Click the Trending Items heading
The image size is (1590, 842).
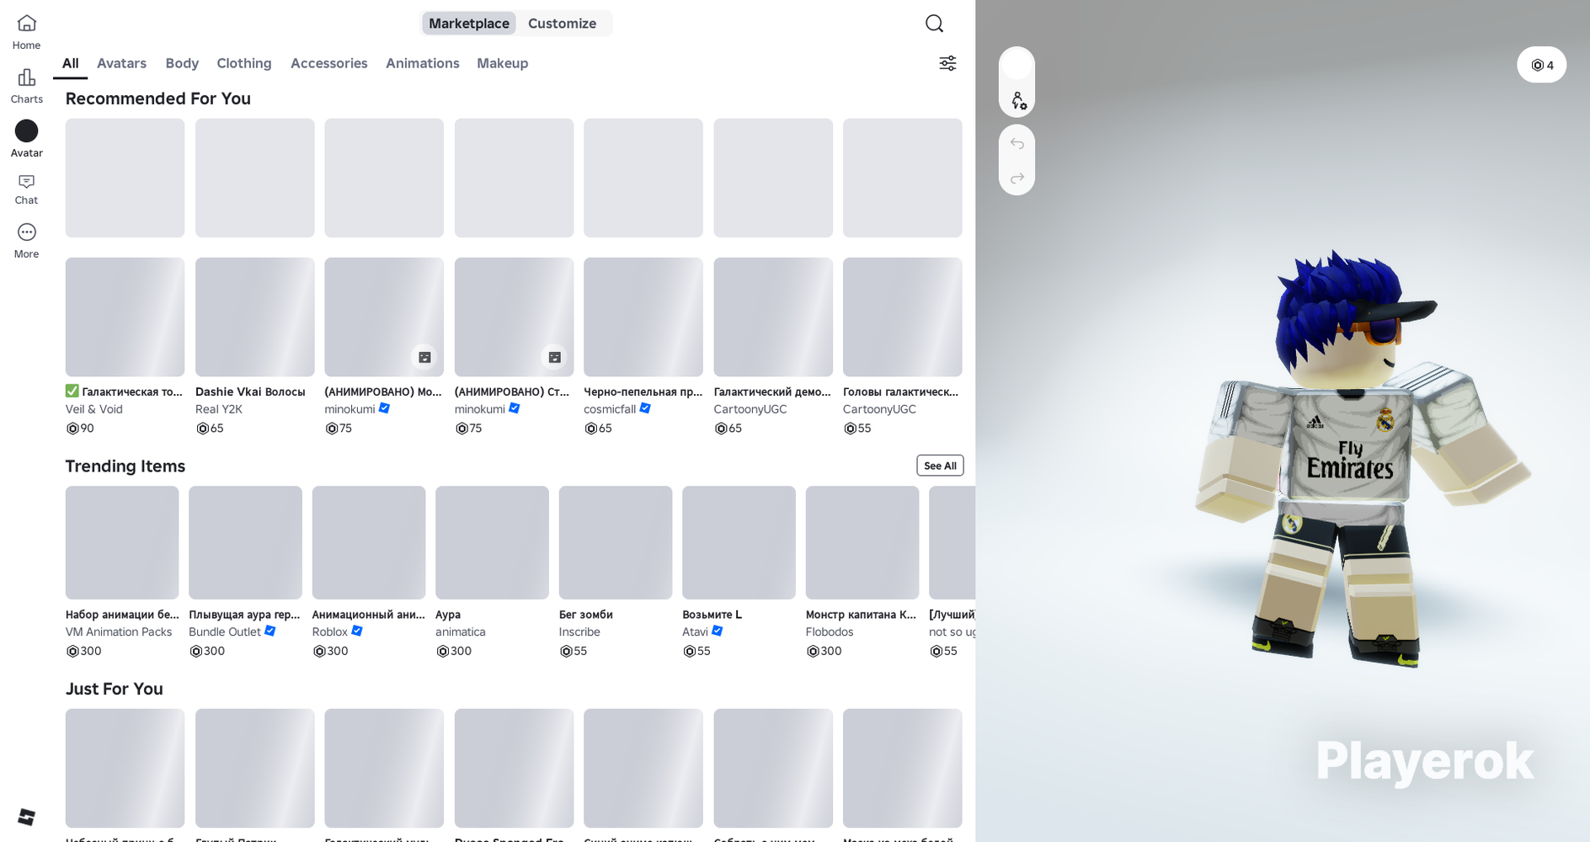click(x=125, y=466)
